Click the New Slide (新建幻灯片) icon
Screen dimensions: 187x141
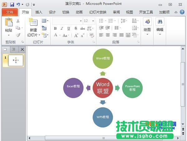pos(33,22)
